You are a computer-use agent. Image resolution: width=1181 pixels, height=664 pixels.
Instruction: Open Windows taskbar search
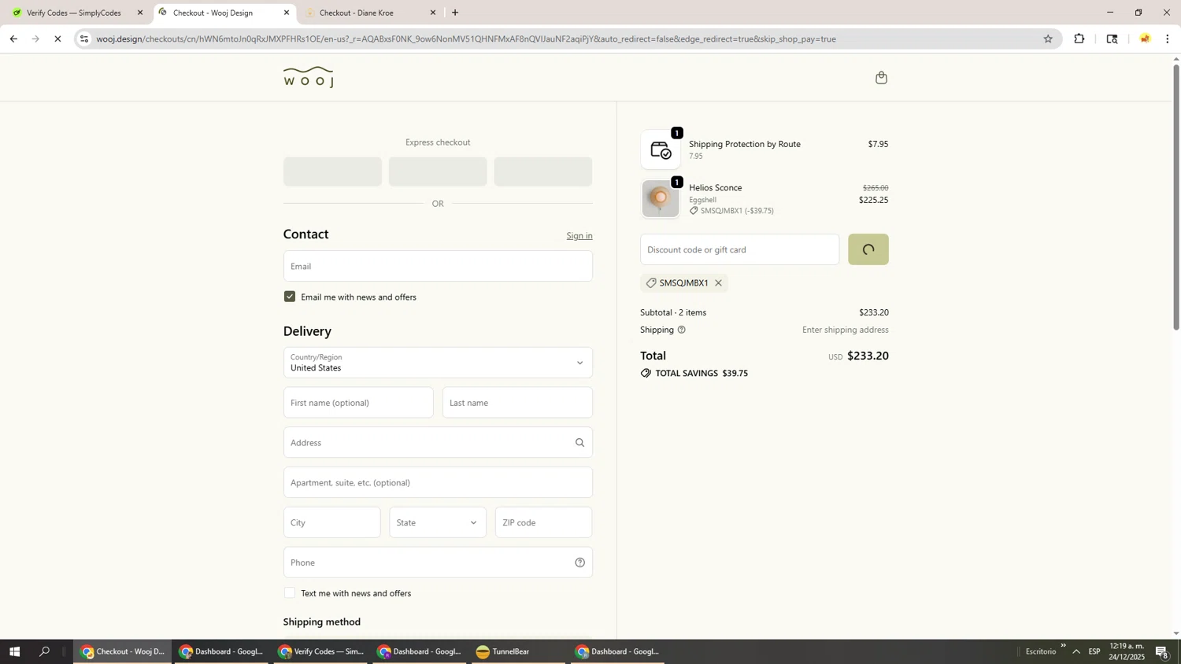(x=44, y=651)
